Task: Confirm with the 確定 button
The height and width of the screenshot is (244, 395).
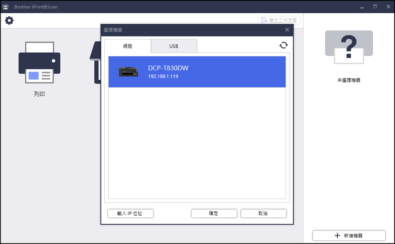Action: [x=214, y=214]
